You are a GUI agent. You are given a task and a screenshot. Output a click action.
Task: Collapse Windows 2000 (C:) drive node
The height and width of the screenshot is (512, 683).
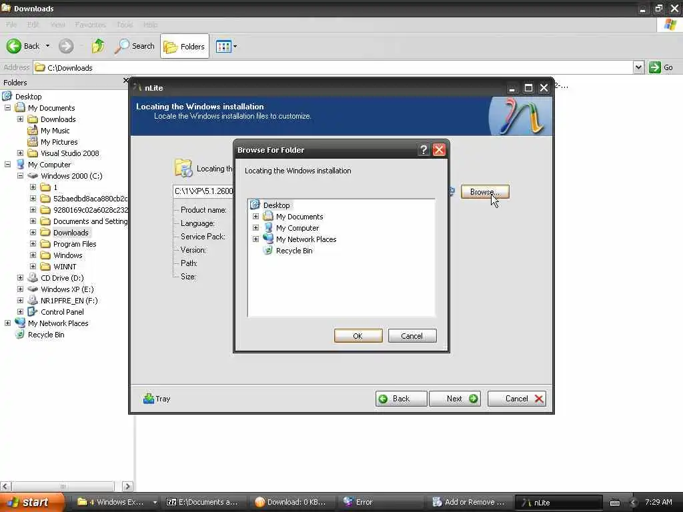pyautogui.click(x=20, y=176)
